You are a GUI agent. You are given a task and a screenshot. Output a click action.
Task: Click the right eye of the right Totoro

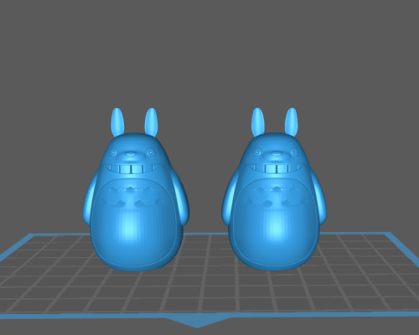pos(294,152)
